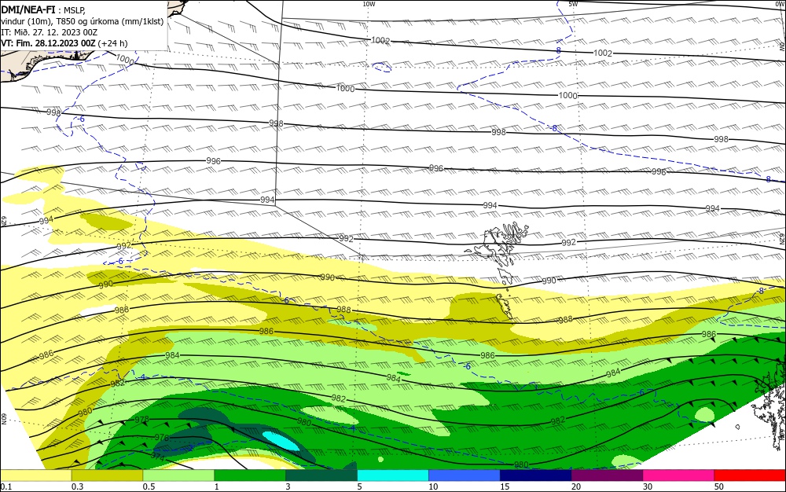Click the cyan heavy-precipitation patch on the map
786x492 pixels.
point(281,440)
